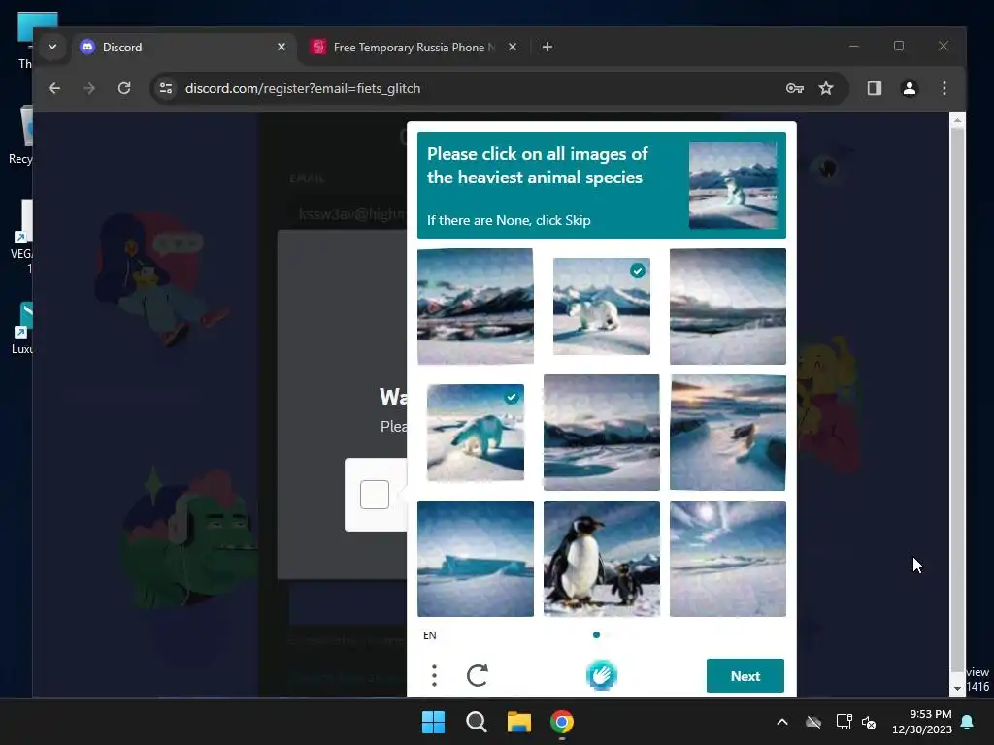Open a new browser tab
The image size is (994, 745).
(x=547, y=47)
